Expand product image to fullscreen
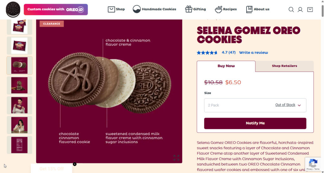Image resolution: width=324 pixels, height=173 pixels. click(176, 158)
